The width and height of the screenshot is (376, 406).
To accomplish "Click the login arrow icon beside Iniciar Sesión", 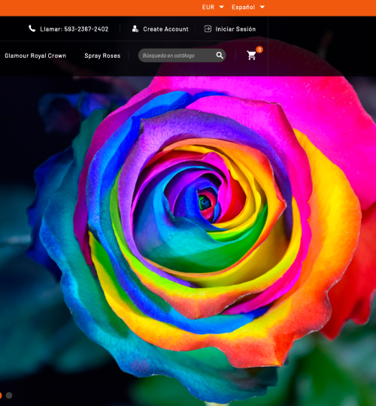I will (208, 29).
